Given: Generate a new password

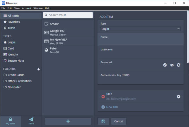Looking at the screenshot, I should click(179, 65).
